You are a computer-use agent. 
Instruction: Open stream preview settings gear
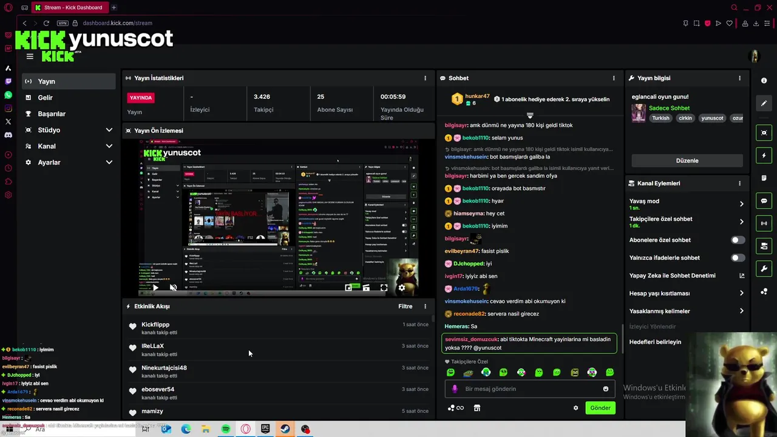coord(401,288)
